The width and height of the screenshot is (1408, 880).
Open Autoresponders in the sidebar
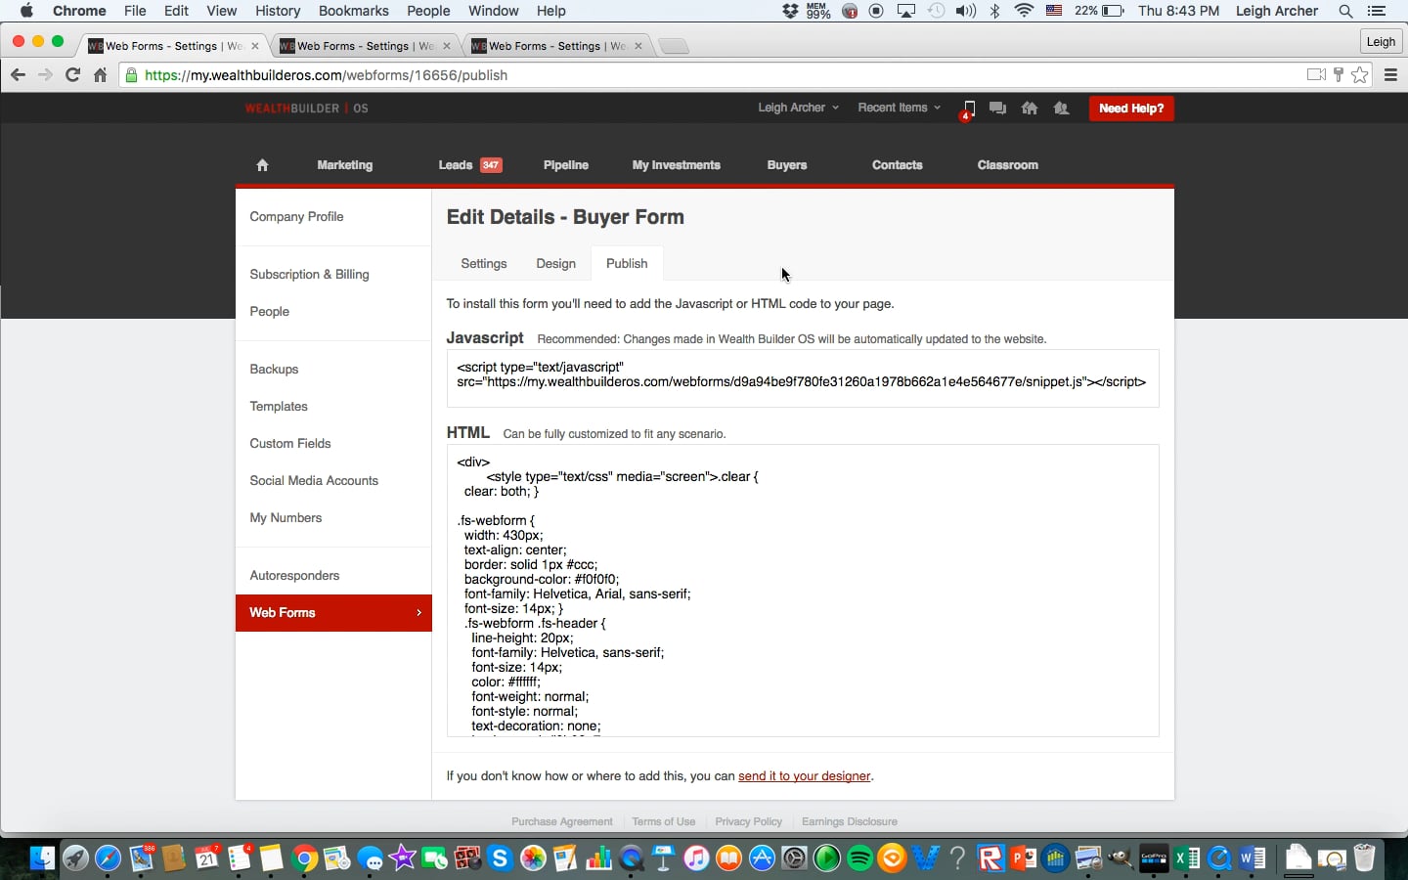click(x=294, y=576)
